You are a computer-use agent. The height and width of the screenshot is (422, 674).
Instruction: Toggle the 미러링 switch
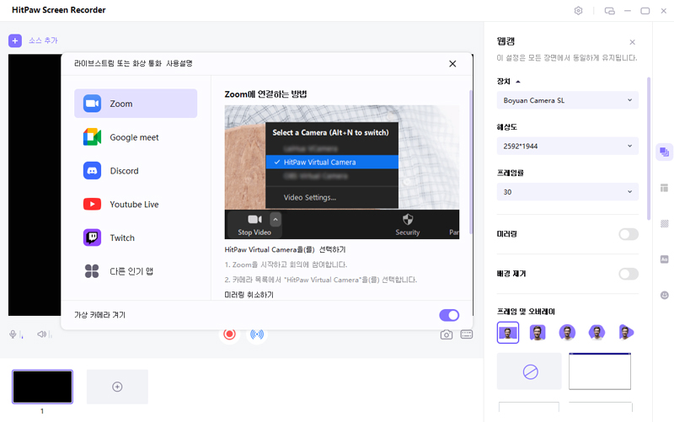point(629,234)
